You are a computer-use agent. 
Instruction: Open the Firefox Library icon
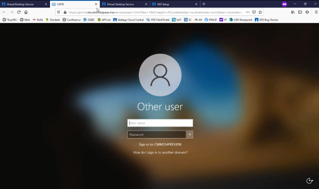coord(293,12)
